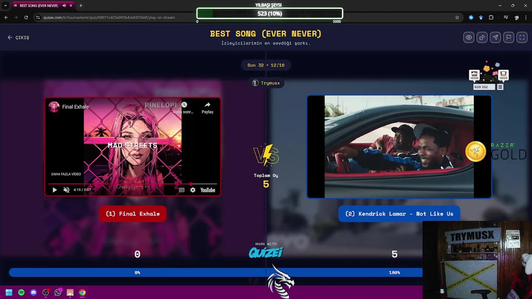The width and height of the screenshot is (532, 299).
Task: Click the Final Exhale channel avatar
Action: pyautogui.click(x=54, y=107)
